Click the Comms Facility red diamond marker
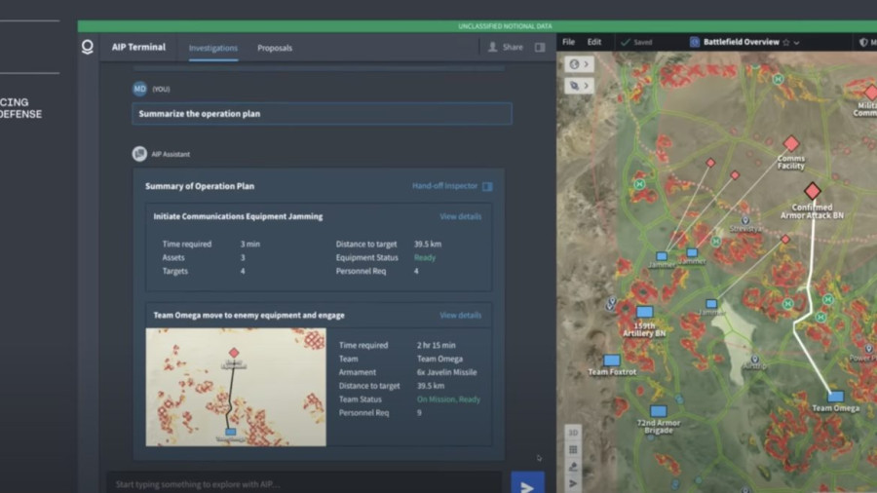The height and width of the screenshot is (493, 877). (x=791, y=143)
